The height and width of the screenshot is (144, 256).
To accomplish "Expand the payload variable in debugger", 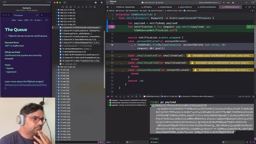I will tap(108, 105).
